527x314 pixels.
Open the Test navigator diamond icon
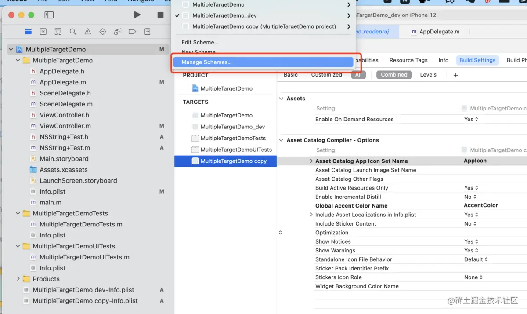point(103,32)
